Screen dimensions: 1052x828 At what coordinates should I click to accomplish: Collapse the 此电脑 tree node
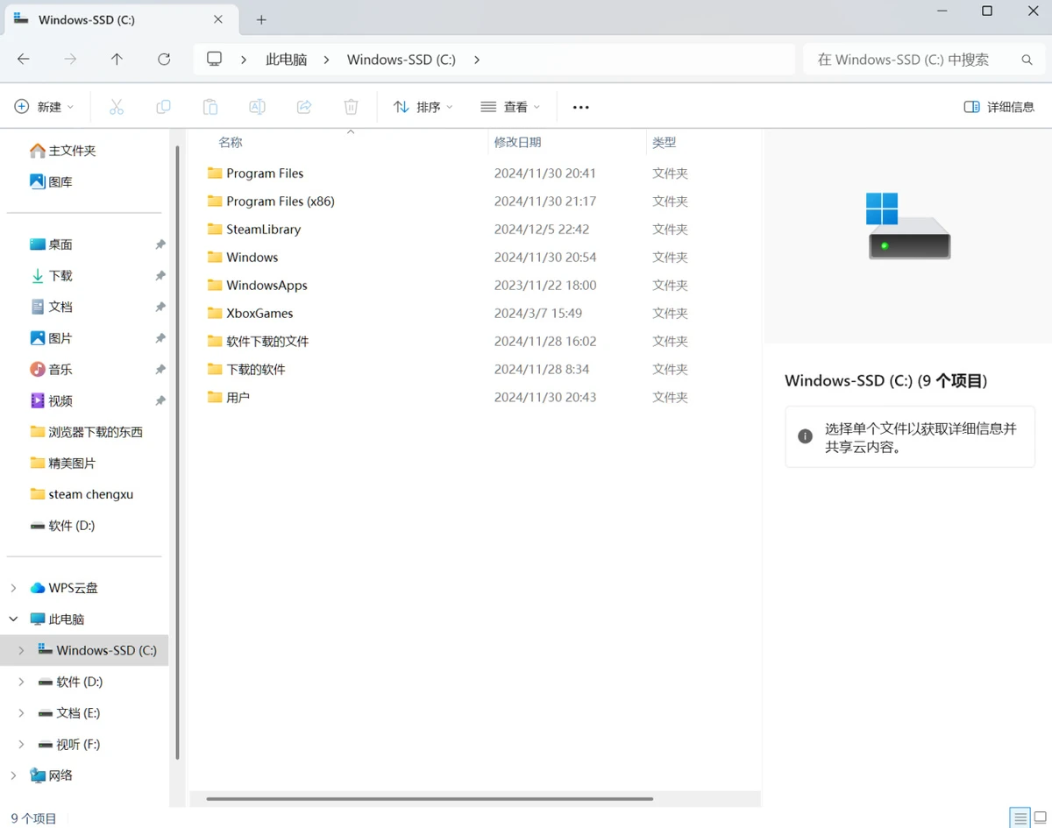(13, 619)
